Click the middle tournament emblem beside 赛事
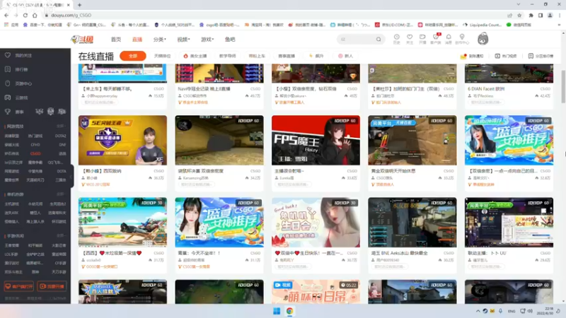Image resolution: width=566 pixels, height=318 pixels. tap(50, 112)
